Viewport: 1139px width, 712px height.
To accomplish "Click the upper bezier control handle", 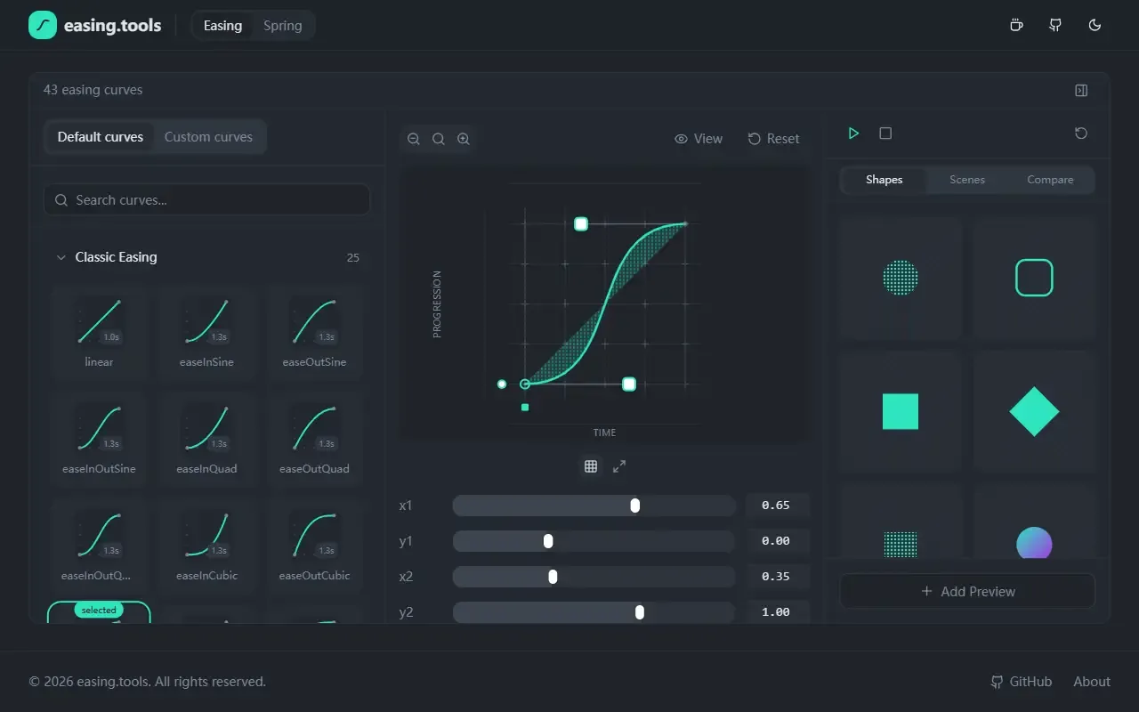I will [581, 224].
